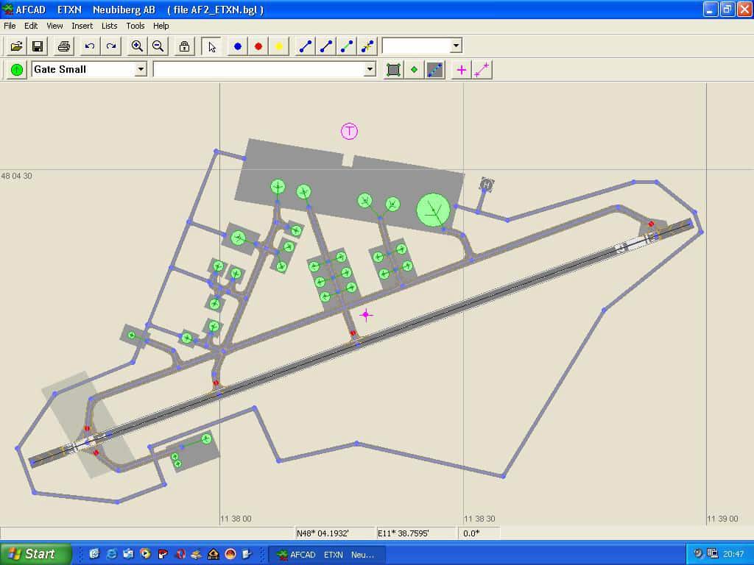Select the yellow node dot tool
This screenshot has height=565, width=754.
(279, 46)
